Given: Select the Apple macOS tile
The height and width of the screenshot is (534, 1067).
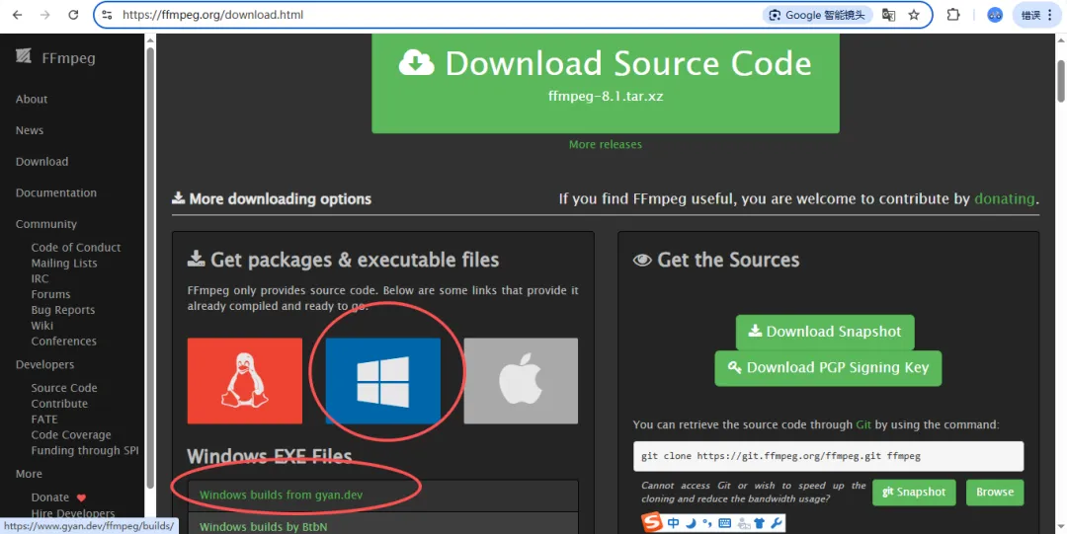Looking at the screenshot, I should pos(521,381).
